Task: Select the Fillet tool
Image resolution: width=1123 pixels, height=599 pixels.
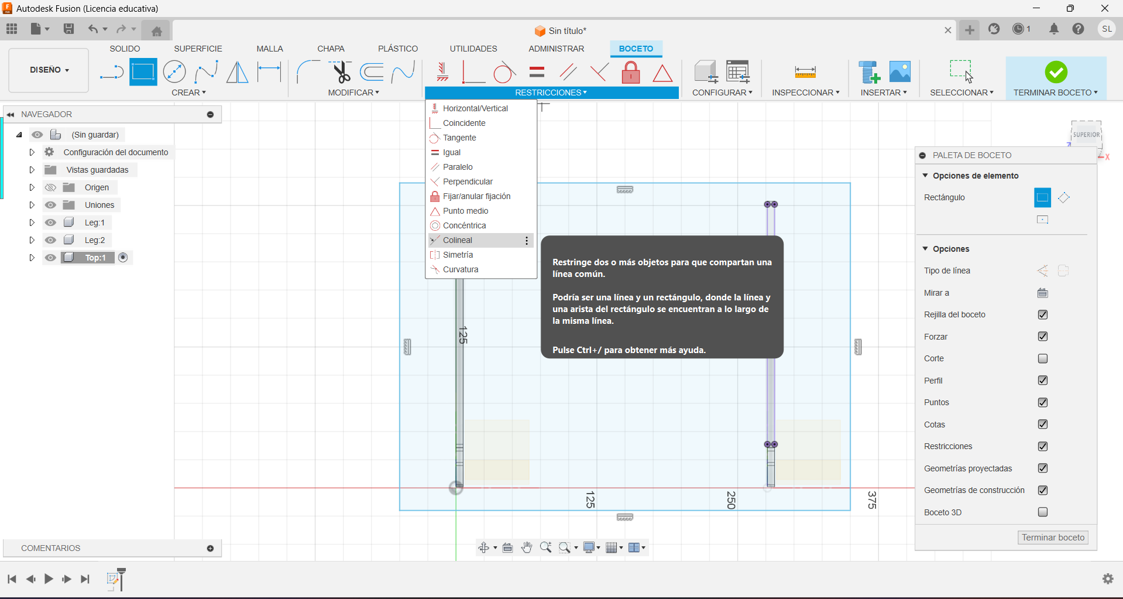Action: (x=308, y=73)
